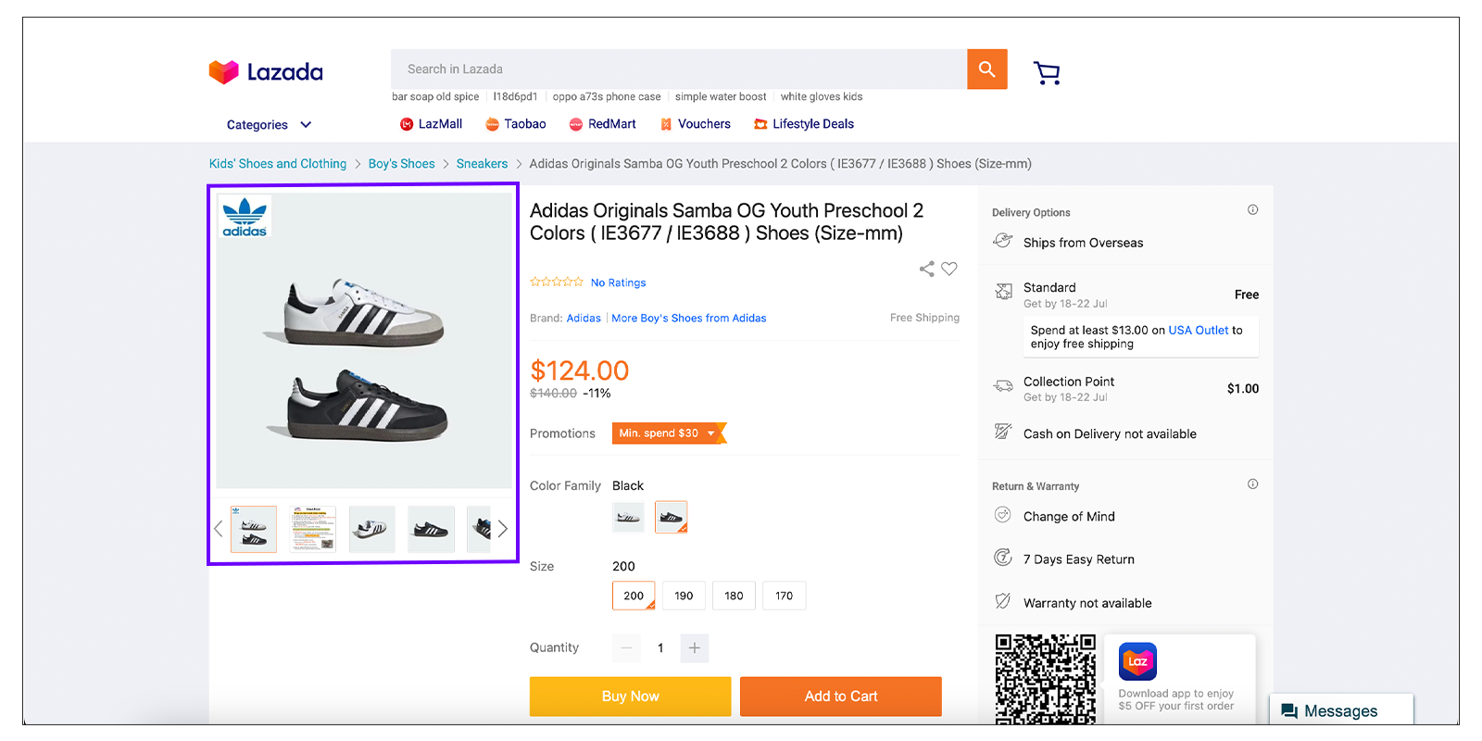Click the next-image arrow on the gallery

[x=503, y=528]
